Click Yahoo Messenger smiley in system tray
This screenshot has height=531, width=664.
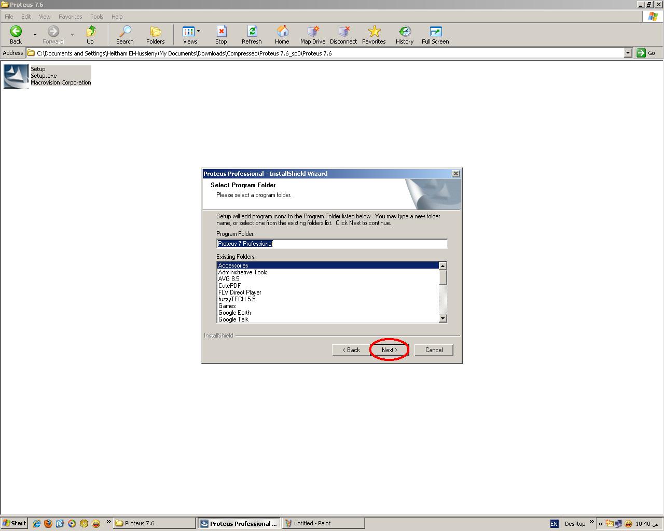[x=628, y=524]
